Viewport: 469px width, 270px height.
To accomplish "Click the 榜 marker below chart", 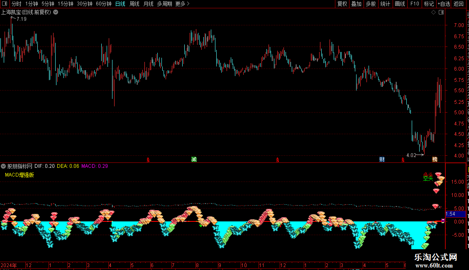I will (x=435, y=159).
